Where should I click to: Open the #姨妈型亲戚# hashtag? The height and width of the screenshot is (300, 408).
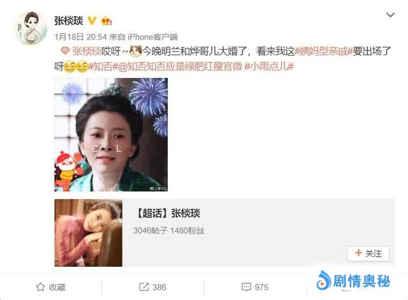click(x=323, y=51)
